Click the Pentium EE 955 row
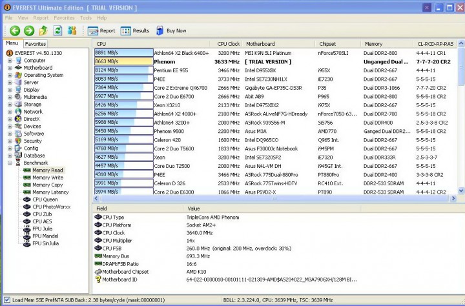The width and height of the screenshot is (465, 306). [x=276, y=70]
